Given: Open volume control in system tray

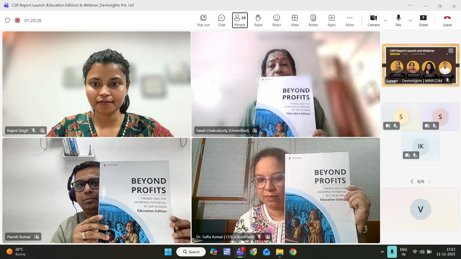Looking at the screenshot, I should tap(422, 252).
